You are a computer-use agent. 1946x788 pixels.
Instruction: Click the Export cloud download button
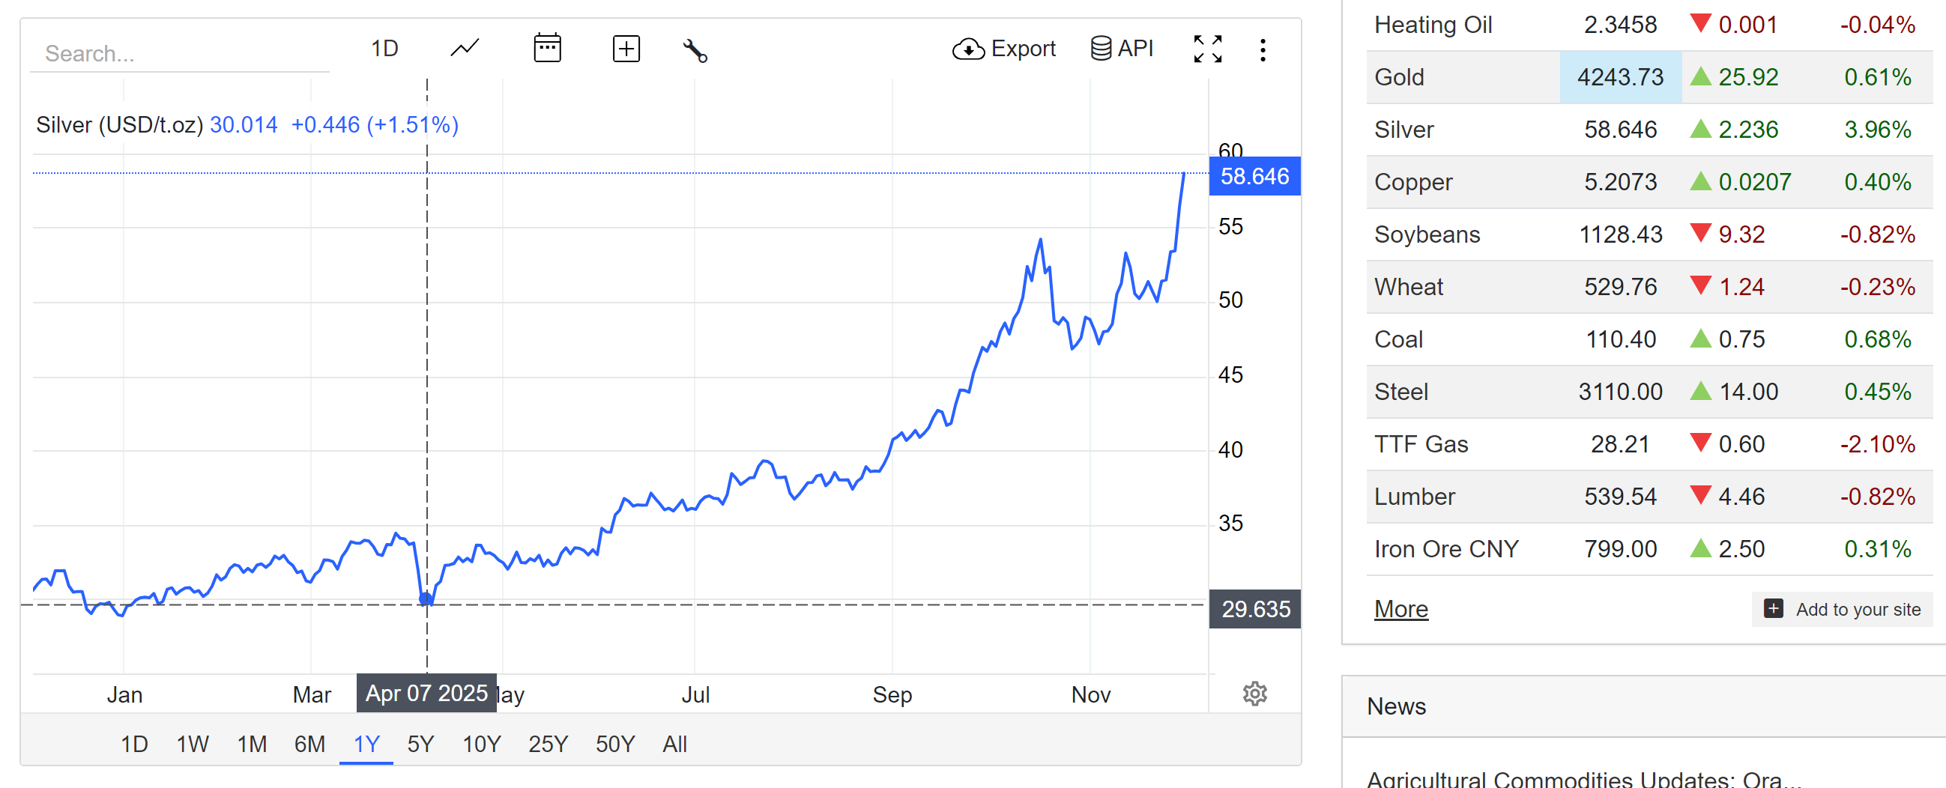1003,49
